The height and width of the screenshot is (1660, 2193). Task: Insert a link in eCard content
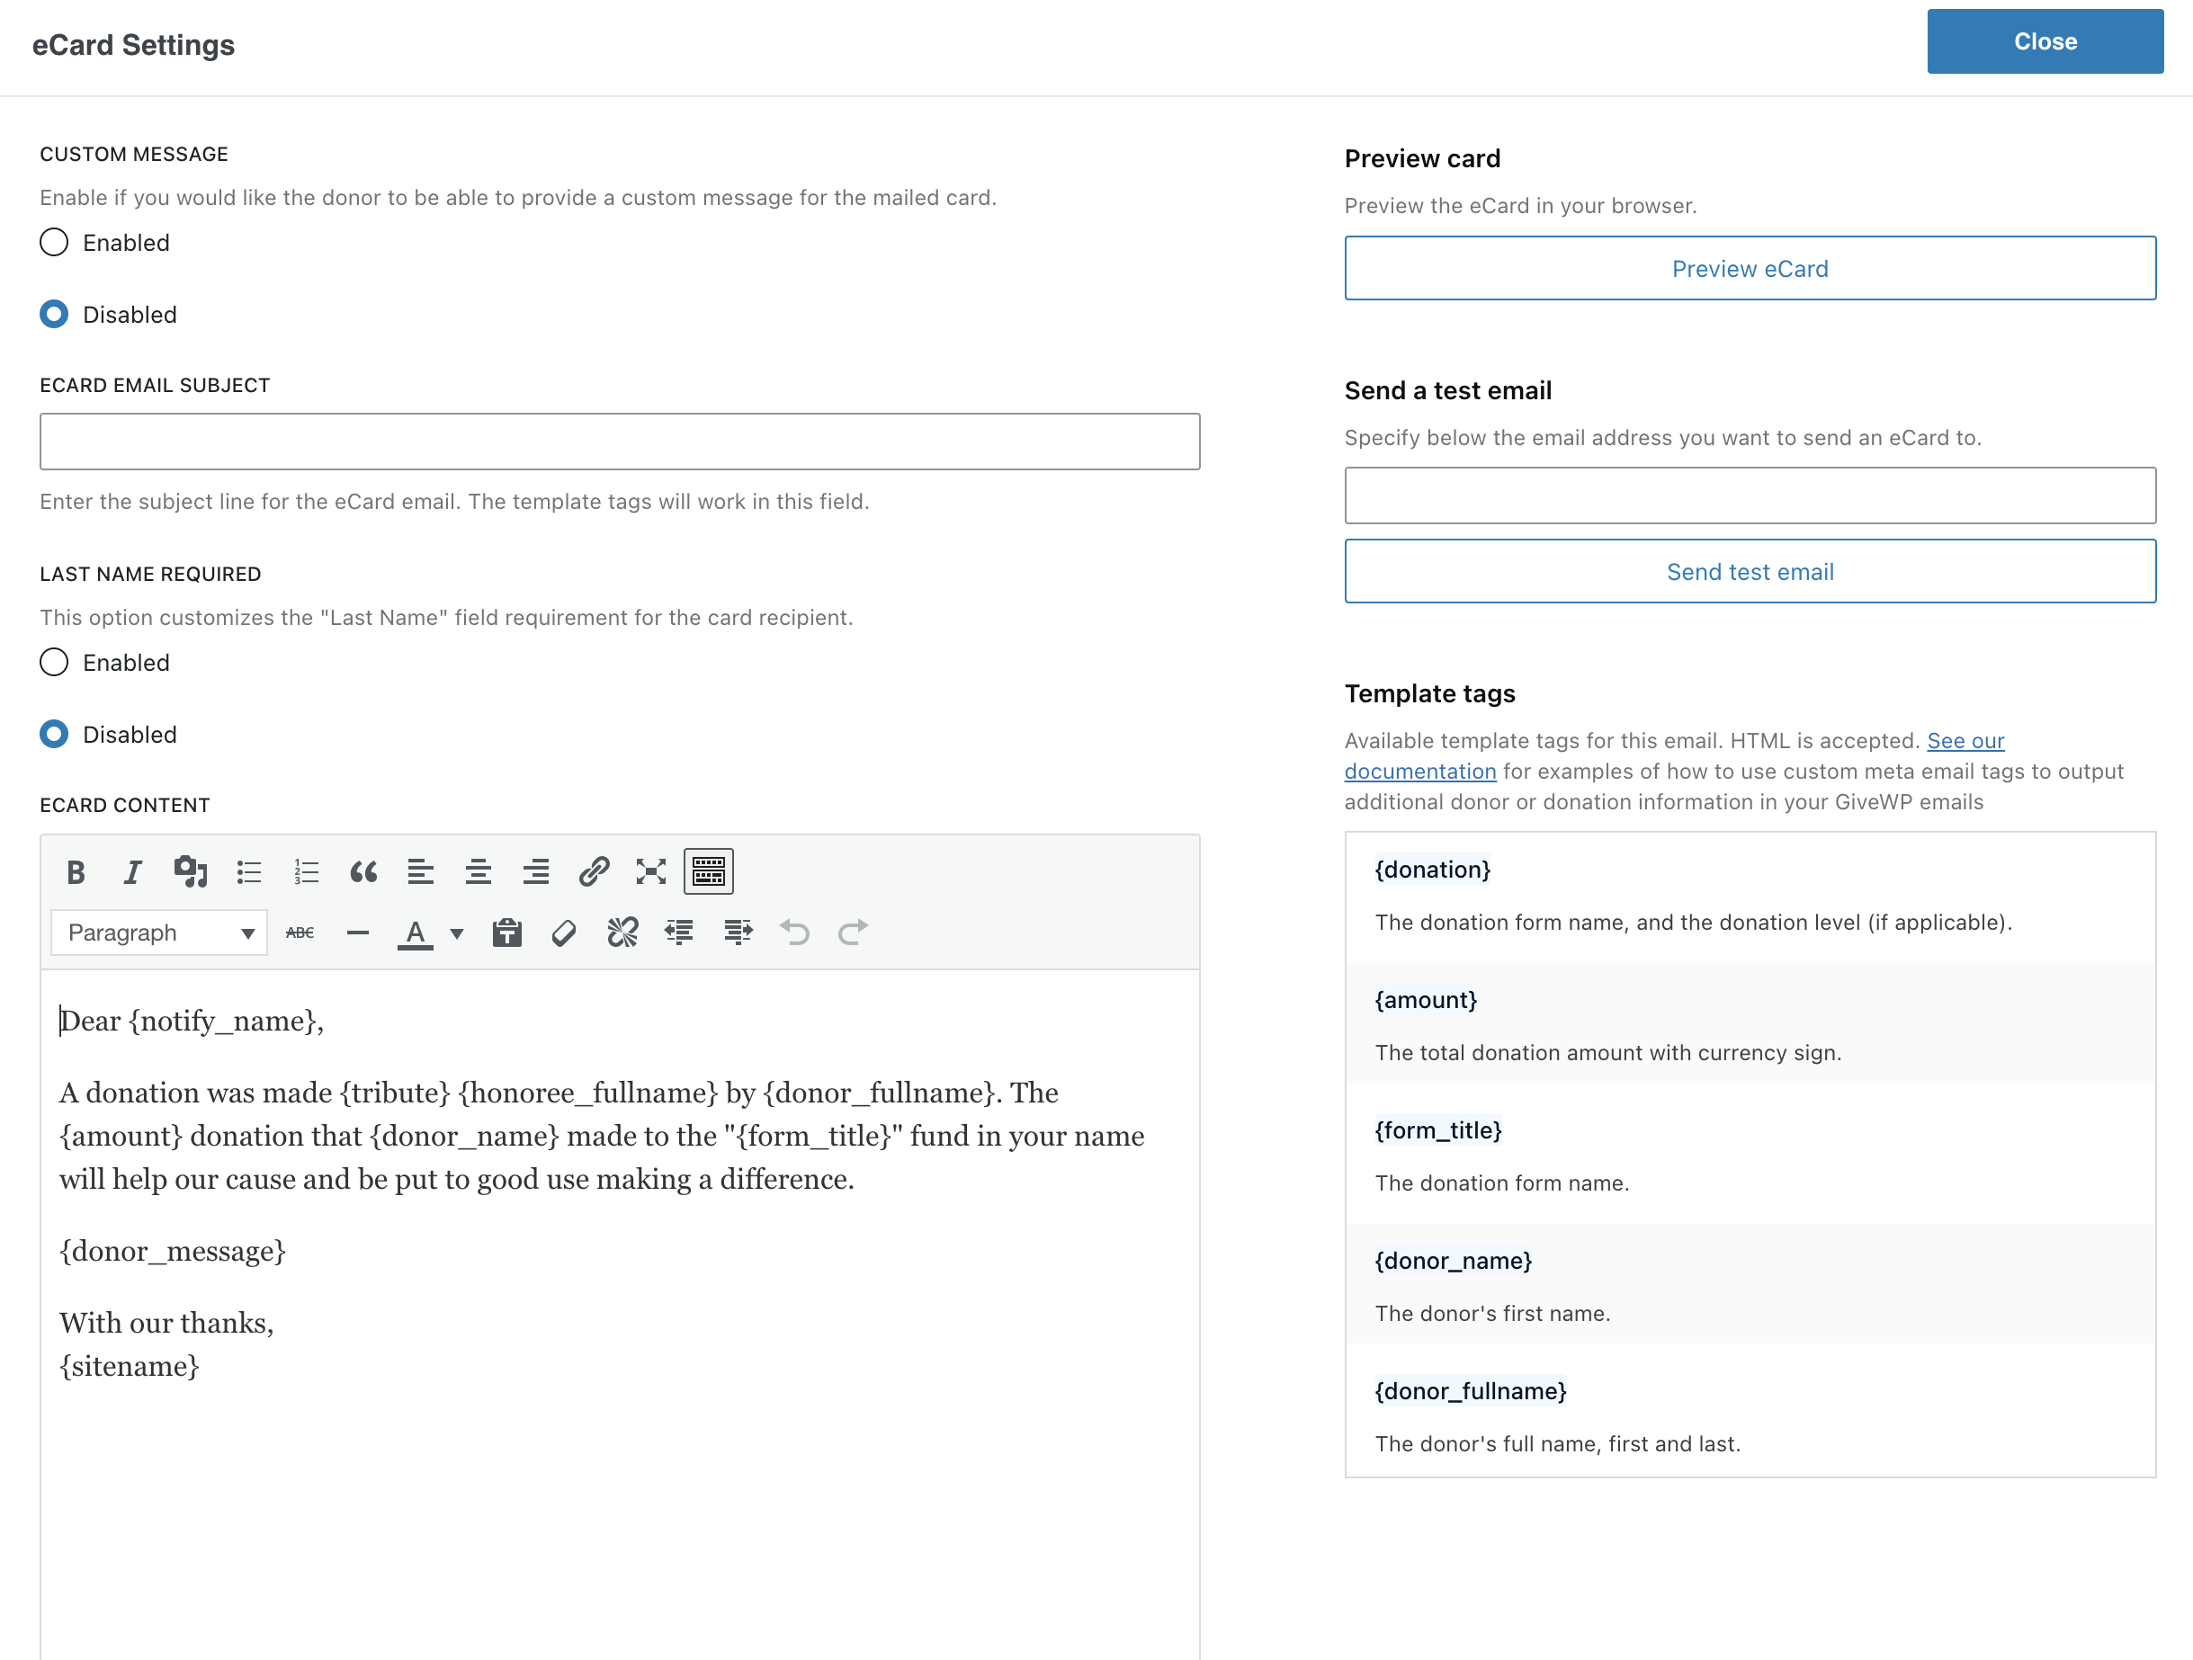pos(594,872)
